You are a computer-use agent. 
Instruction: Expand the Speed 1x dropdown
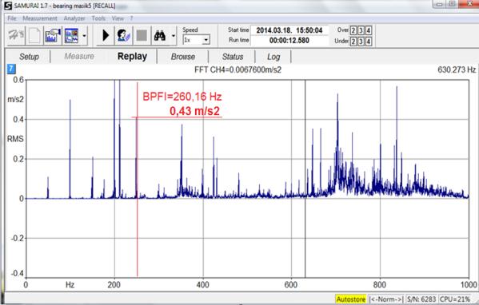point(206,40)
